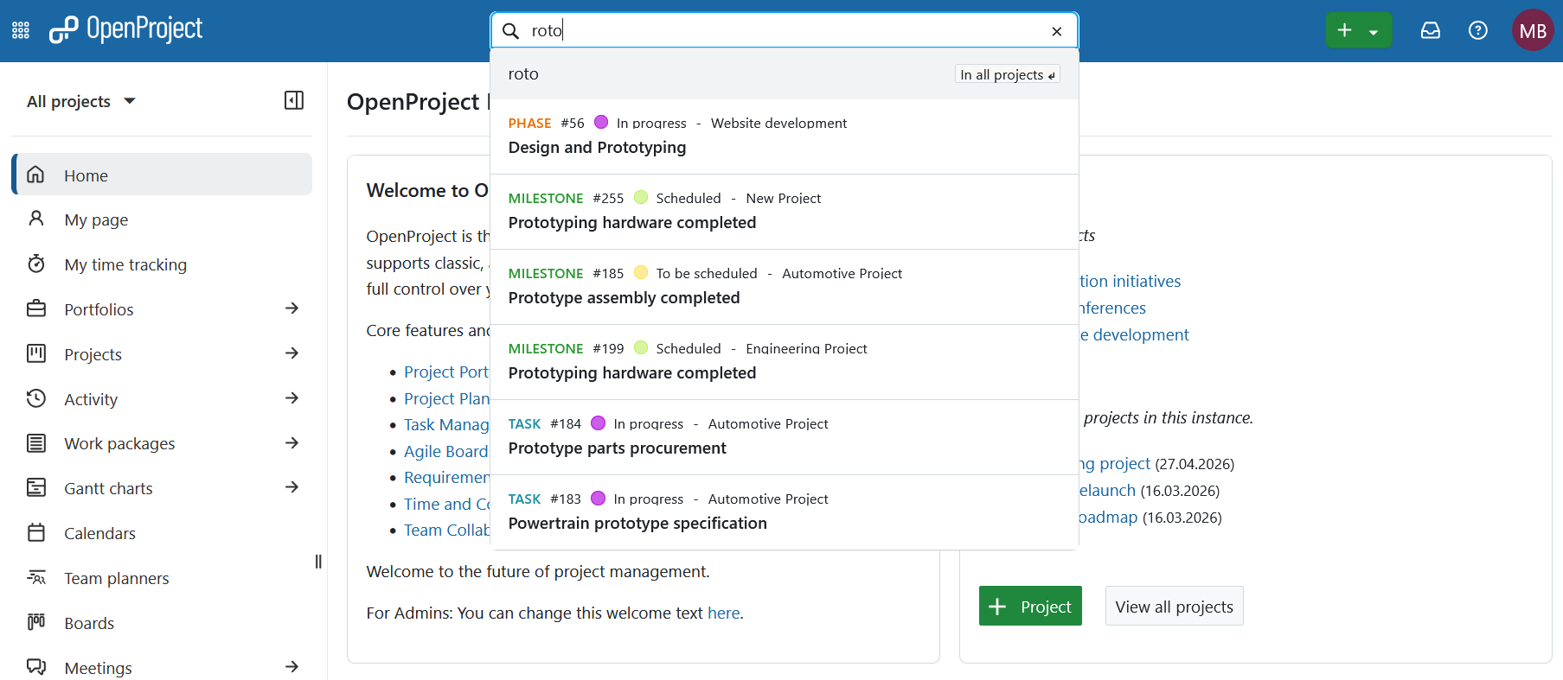Image resolution: width=1563 pixels, height=680 pixels.
Task: Click the Portfolios briefcase icon
Action: pyautogui.click(x=35, y=308)
